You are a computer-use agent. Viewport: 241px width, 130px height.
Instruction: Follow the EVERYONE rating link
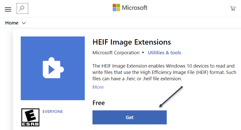(53, 111)
